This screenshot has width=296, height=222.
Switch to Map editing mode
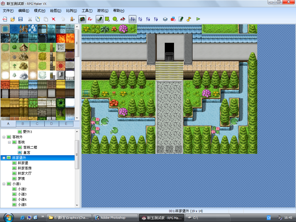[x=82, y=19]
